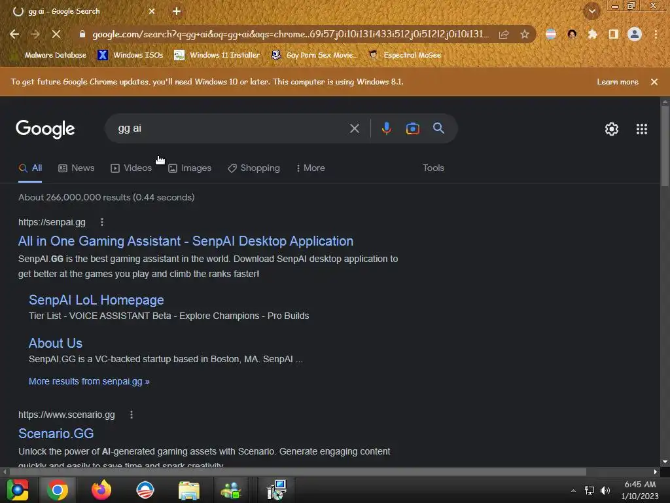Open Google quick settings gear
This screenshot has width=670, height=503.
point(612,129)
